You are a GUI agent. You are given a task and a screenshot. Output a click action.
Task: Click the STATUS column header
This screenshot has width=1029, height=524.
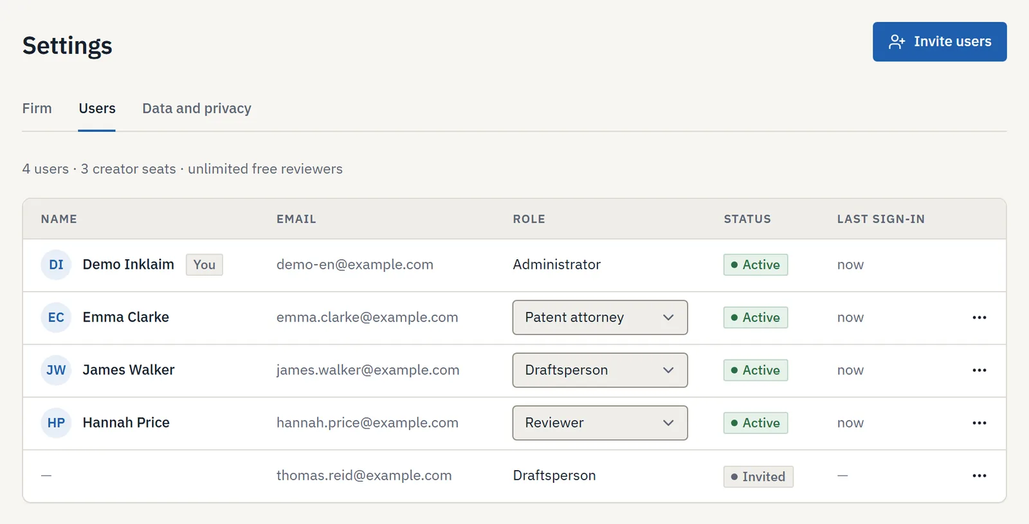(x=747, y=219)
